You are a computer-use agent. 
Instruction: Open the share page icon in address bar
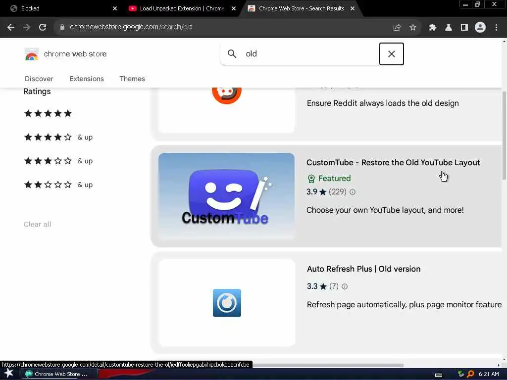(x=397, y=27)
